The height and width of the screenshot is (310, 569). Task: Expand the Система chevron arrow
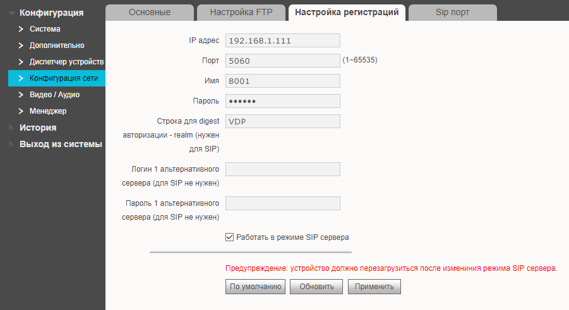pyautogui.click(x=21, y=29)
